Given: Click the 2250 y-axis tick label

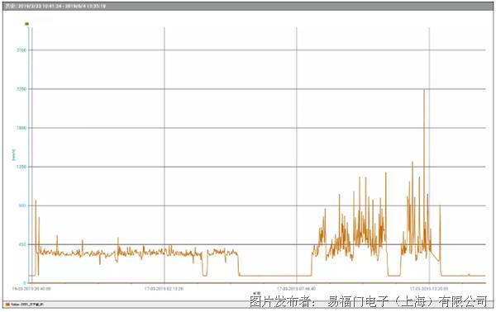Looking at the screenshot, I should tap(21, 89).
